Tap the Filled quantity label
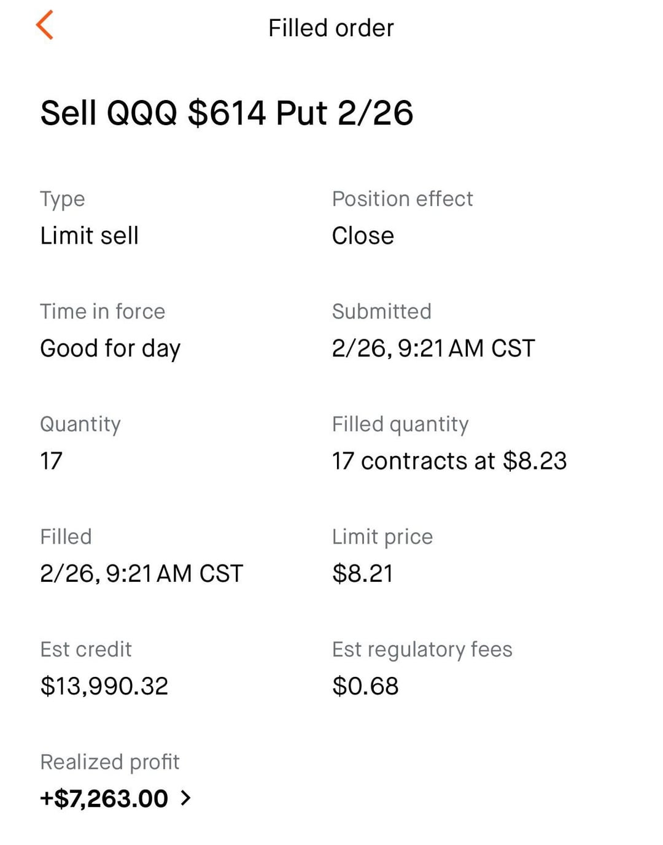This screenshot has width=663, height=845. 400,424
